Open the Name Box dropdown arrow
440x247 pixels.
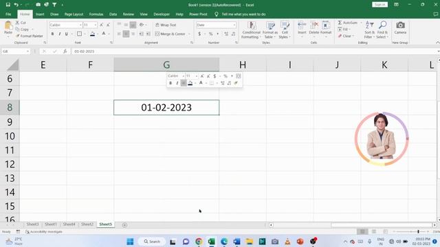(27, 51)
